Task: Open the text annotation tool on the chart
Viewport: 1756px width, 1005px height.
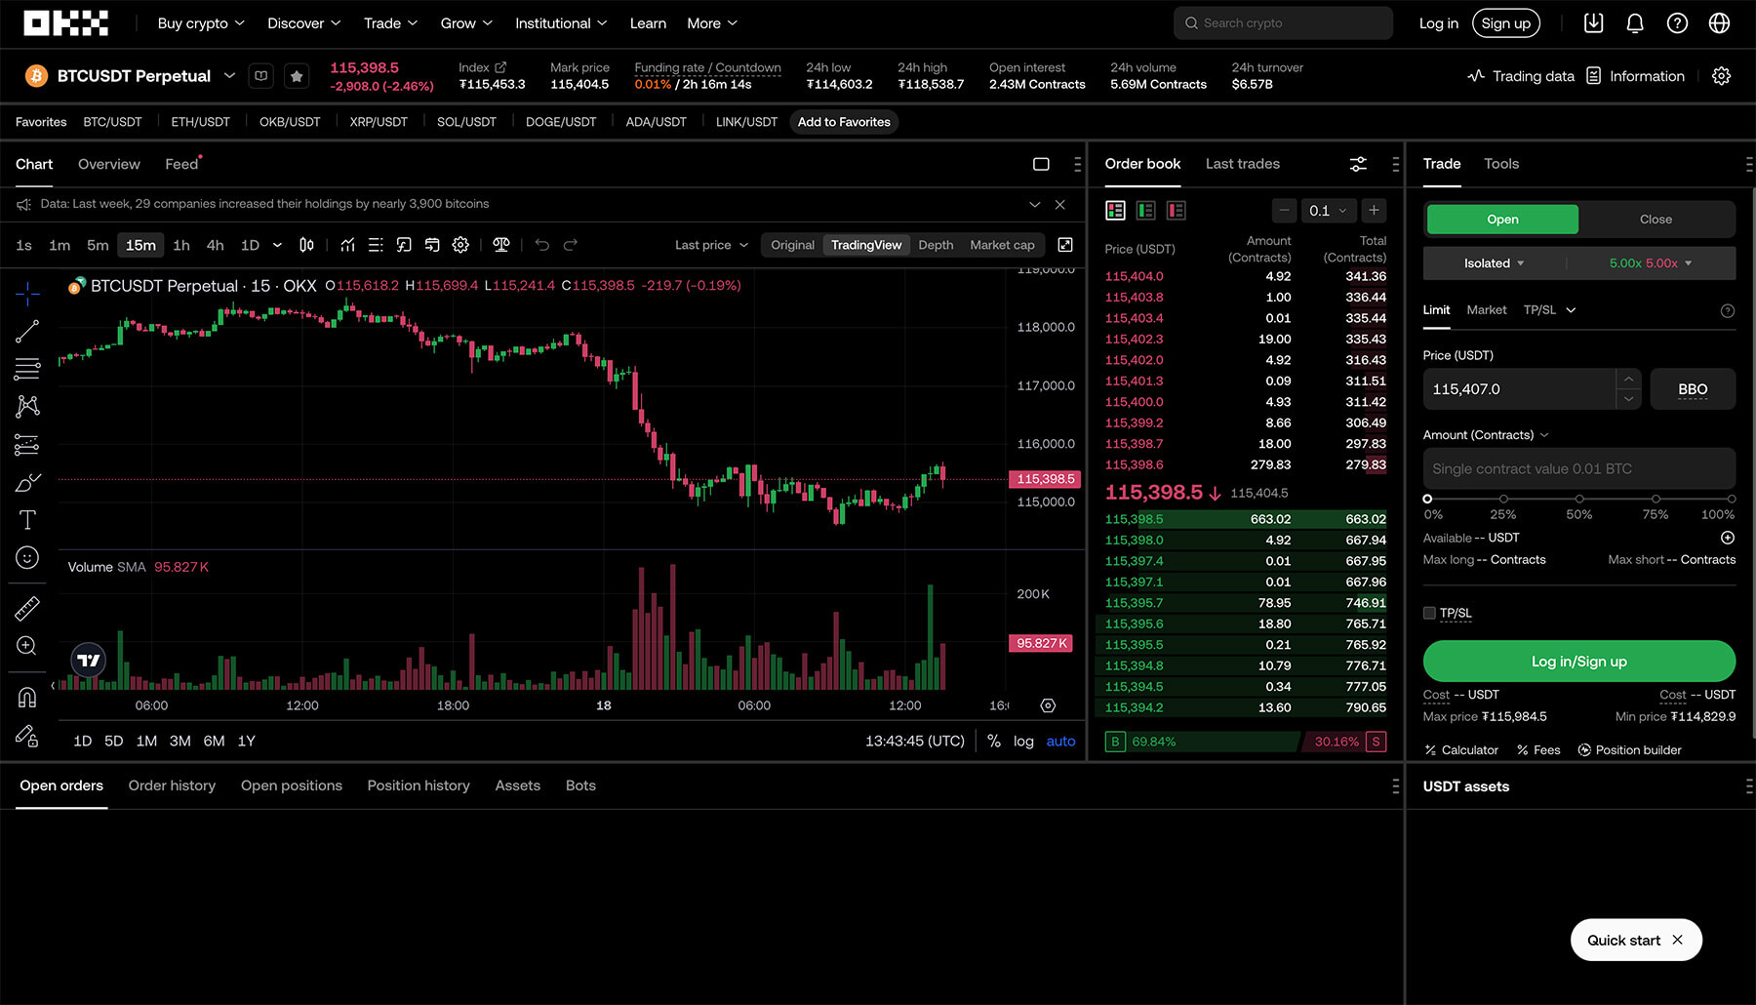Action: 26,519
